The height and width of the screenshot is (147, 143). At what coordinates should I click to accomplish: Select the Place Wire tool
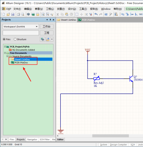pyautogui.click(x=123, y=14)
